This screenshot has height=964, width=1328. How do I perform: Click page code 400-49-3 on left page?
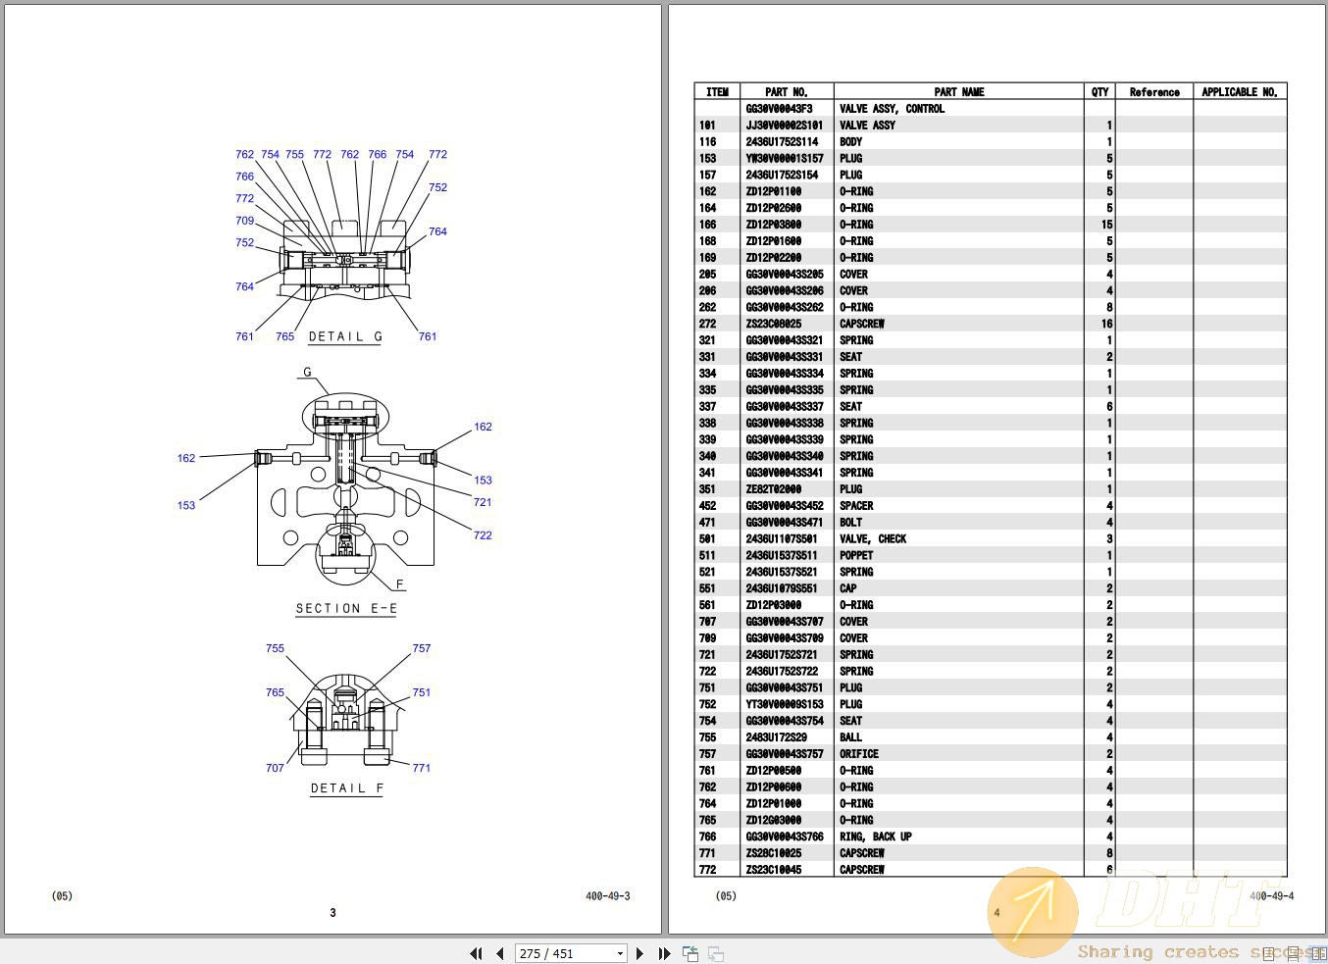point(608,896)
